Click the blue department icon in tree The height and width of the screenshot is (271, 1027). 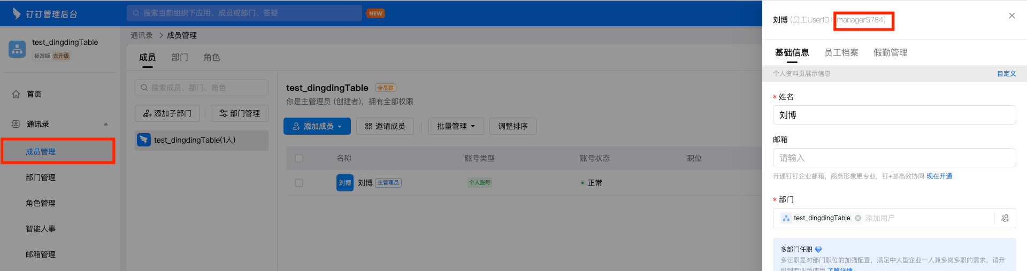(x=144, y=140)
